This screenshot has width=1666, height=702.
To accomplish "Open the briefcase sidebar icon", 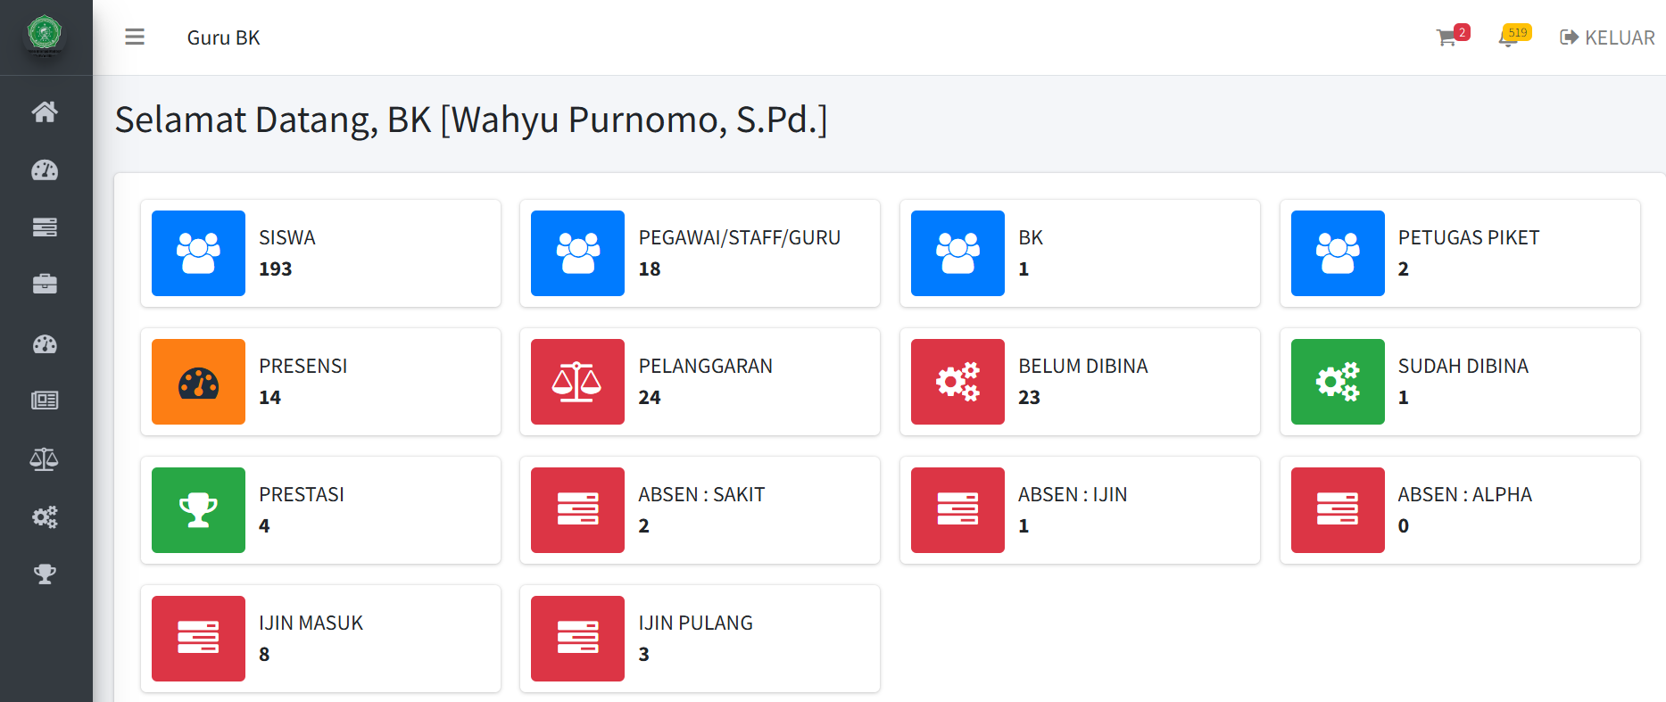I will click(45, 285).
